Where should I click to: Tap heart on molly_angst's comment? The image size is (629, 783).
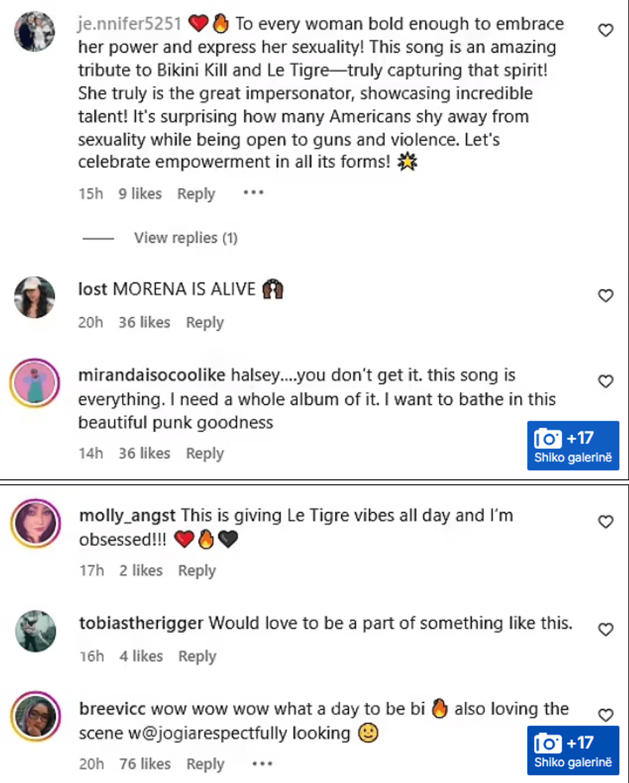click(x=605, y=522)
